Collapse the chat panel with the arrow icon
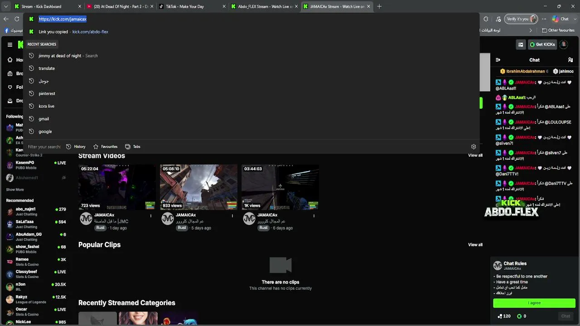The width and height of the screenshot is (580, 326). (x=498, y=60)
